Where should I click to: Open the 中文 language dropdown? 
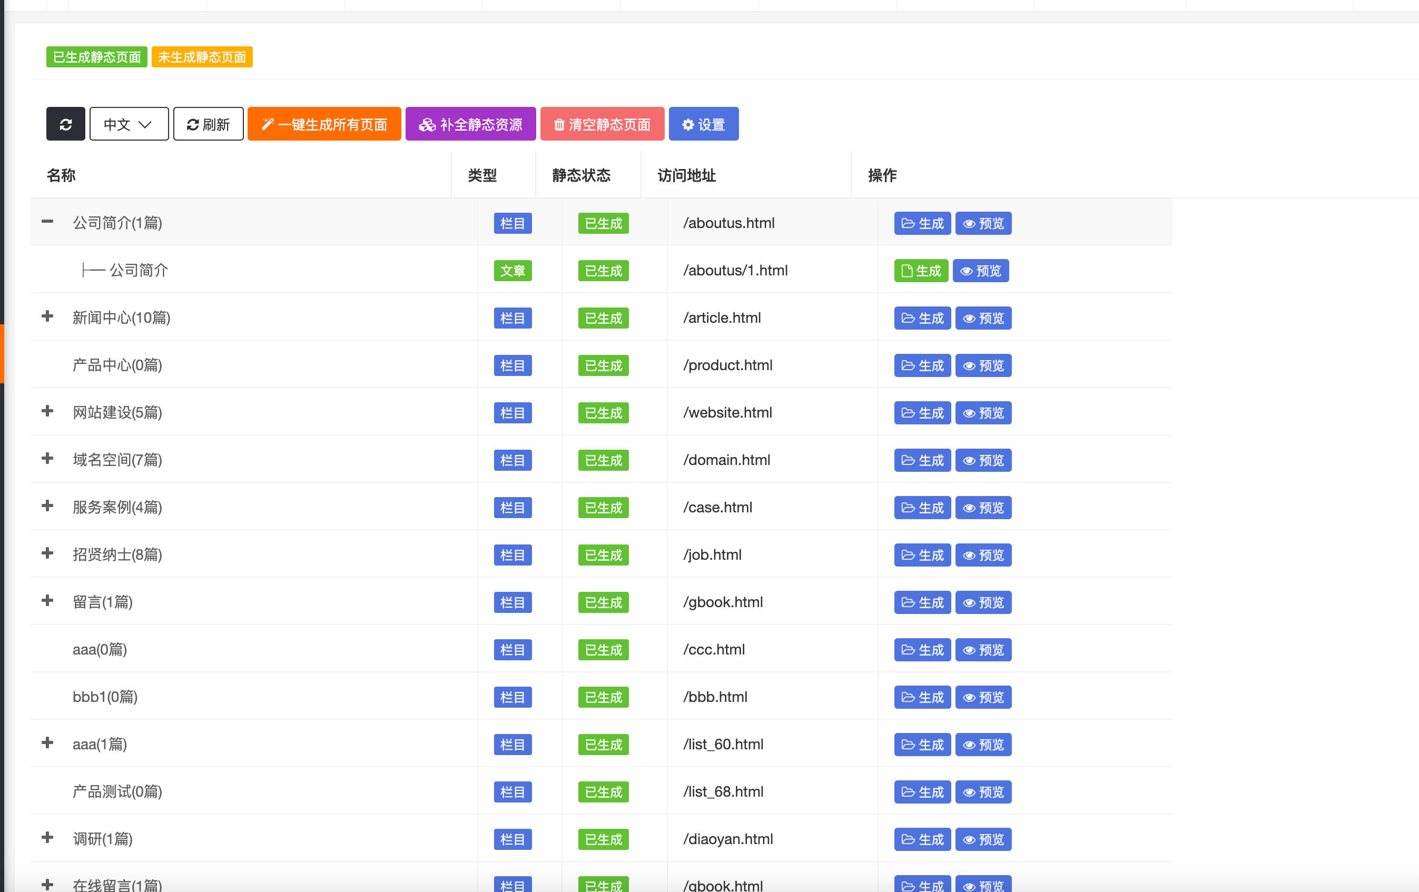tap(129, 124)
